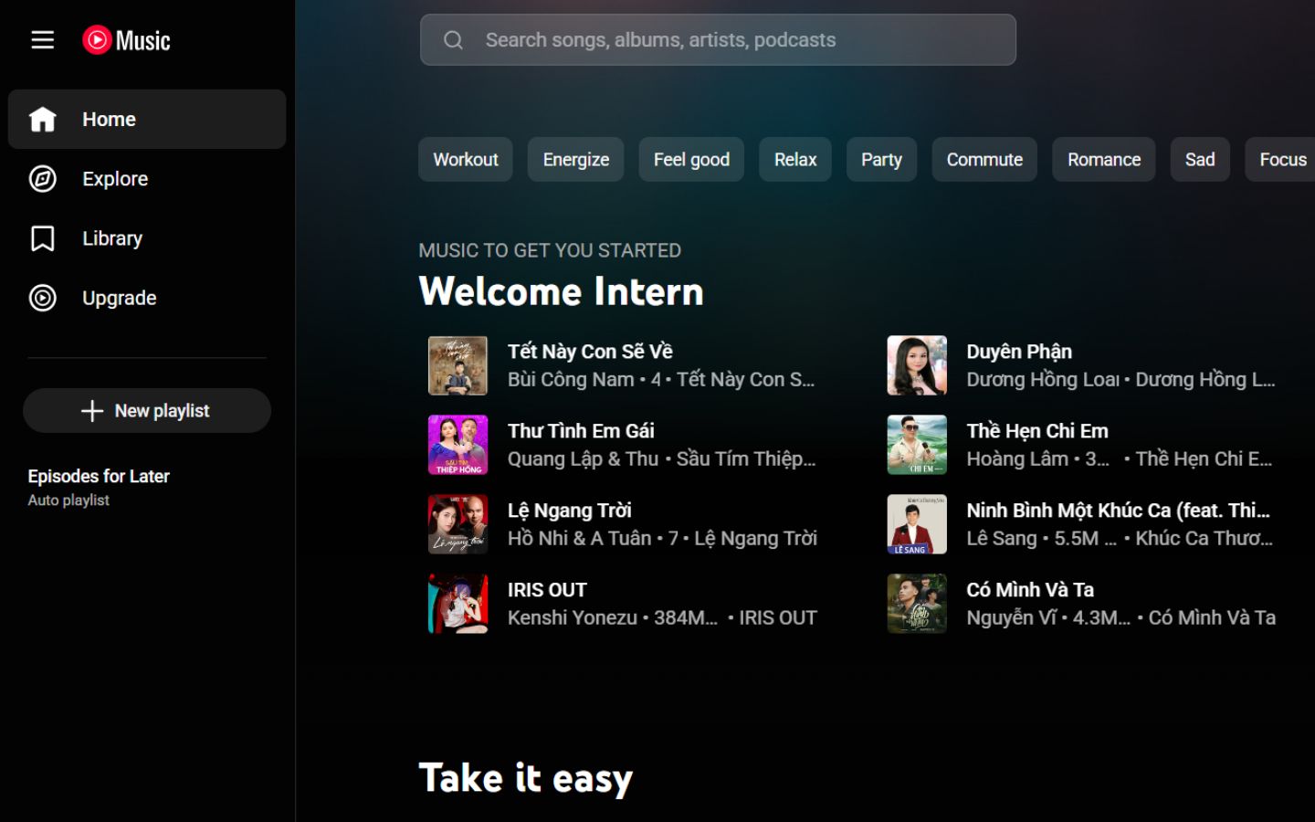This screenshot has height=822, width=1315.
Task: Click the search magnifier icon
Action: point(453,40)
